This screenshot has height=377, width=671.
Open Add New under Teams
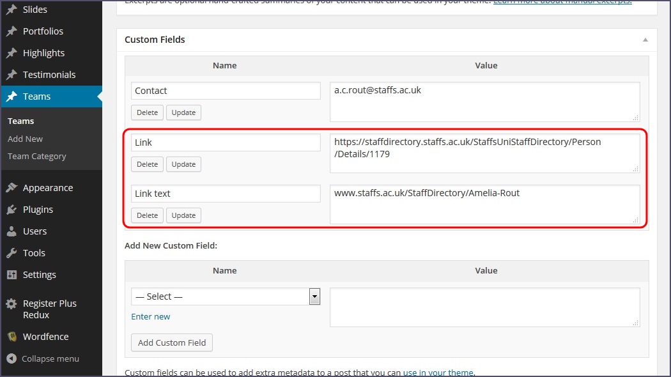pos(25,139)
